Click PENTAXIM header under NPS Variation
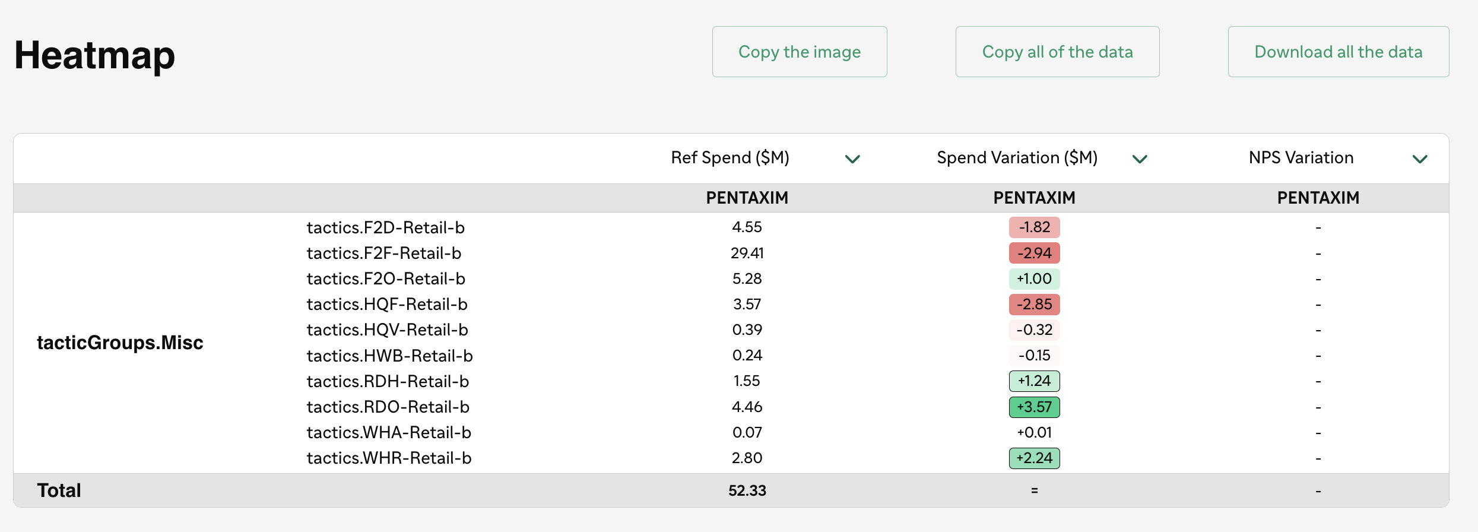The image size is (1478, 532). click(x=1318, y=198)
